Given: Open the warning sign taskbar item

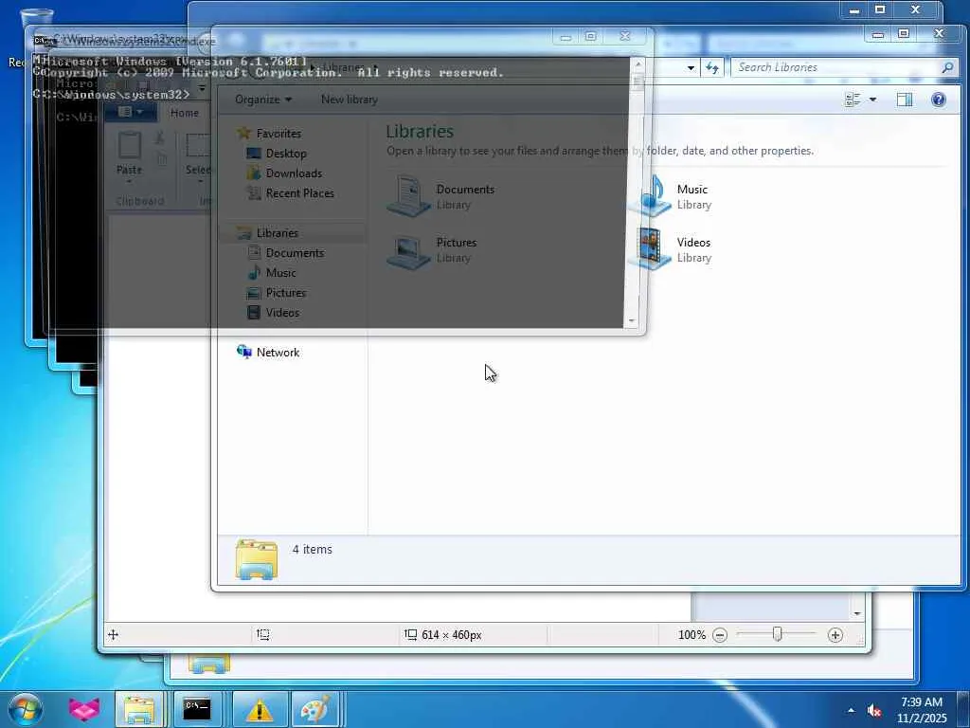Looking at the screenshot, I should click(260, 710).
